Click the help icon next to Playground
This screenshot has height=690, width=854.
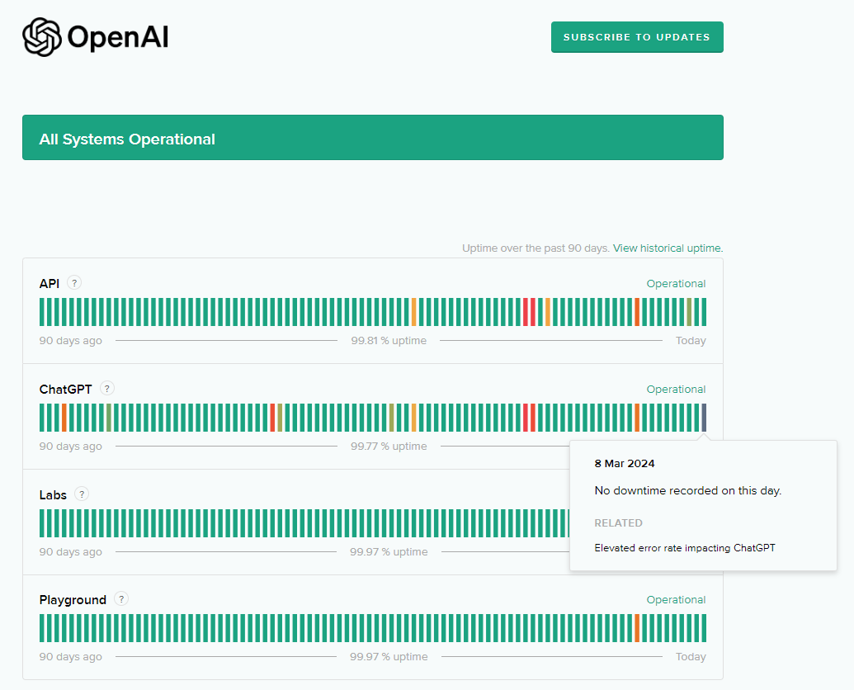[121, 599]
